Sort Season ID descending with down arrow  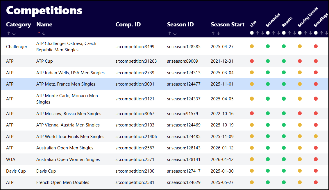pyautogui.click(x=175, y=33)
